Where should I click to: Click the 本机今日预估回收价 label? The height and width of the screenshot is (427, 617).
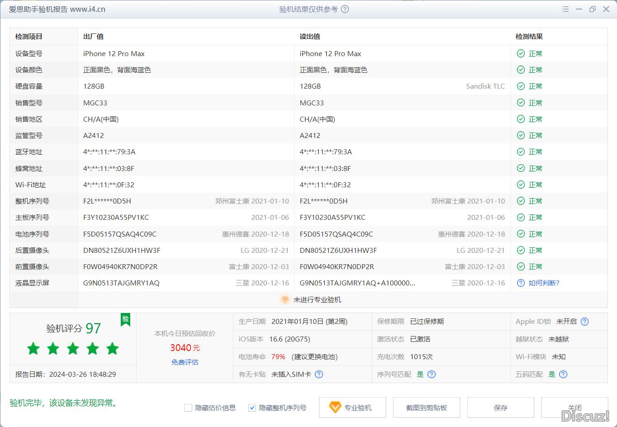point(185,333)
